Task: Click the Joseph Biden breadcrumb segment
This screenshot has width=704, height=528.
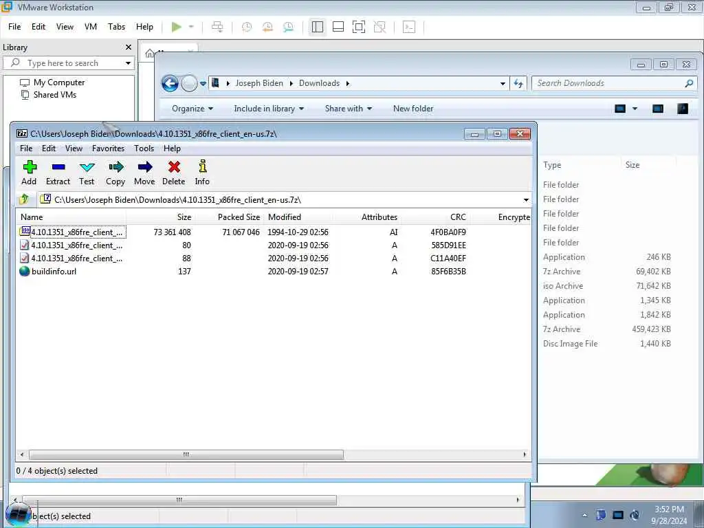Action: (259, 83)
